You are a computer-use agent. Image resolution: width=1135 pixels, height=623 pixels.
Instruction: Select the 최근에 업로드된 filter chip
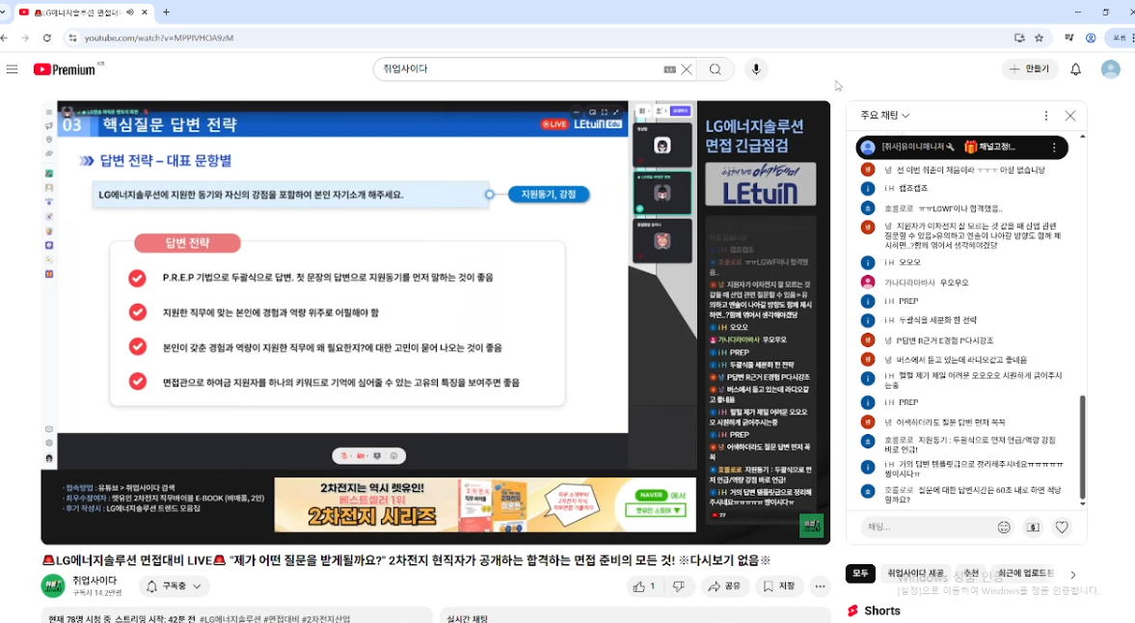coord(1025,574)
